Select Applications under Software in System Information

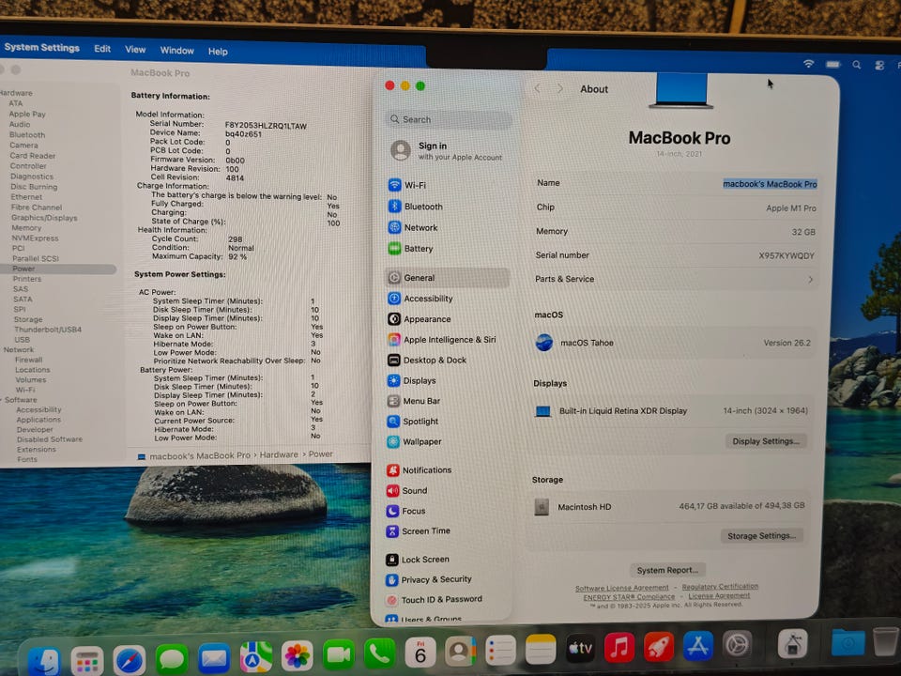pos(39,421)
